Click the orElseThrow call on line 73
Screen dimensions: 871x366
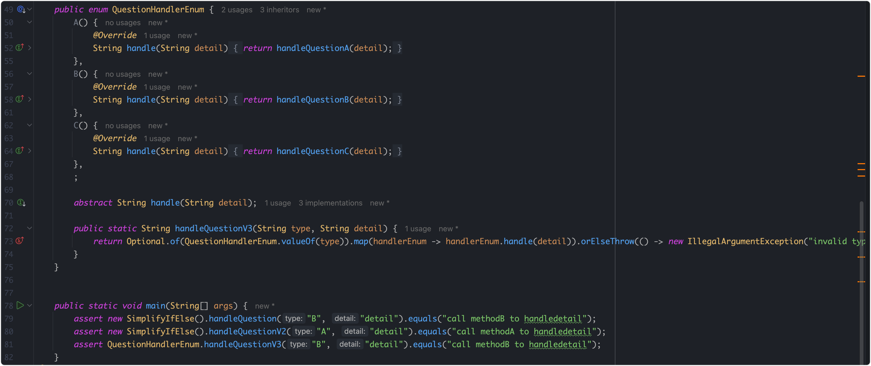pos(608,241)
